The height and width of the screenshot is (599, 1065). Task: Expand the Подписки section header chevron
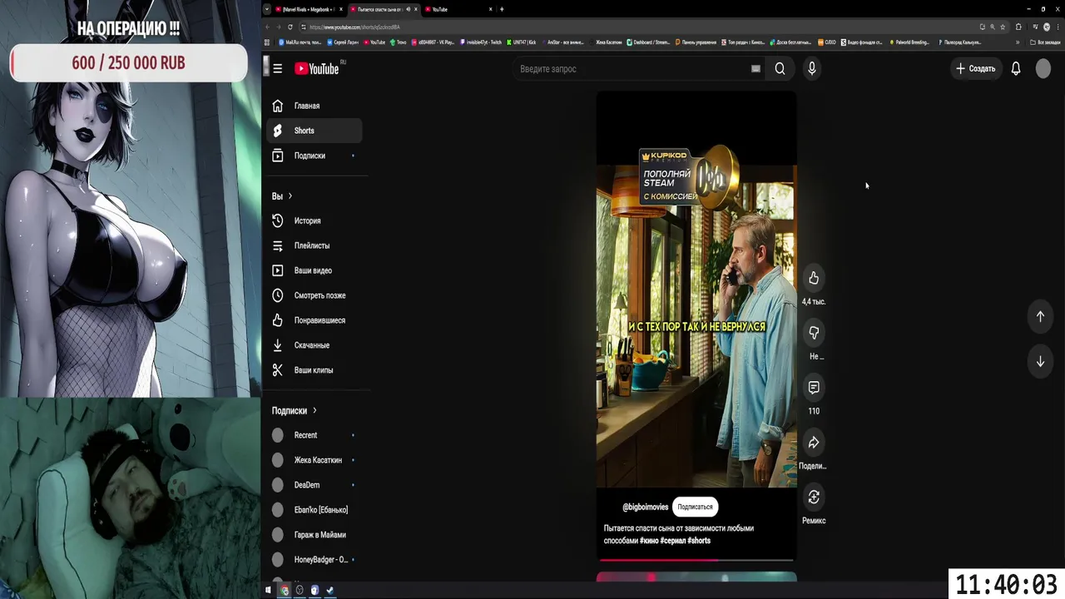tap(315, 411)
